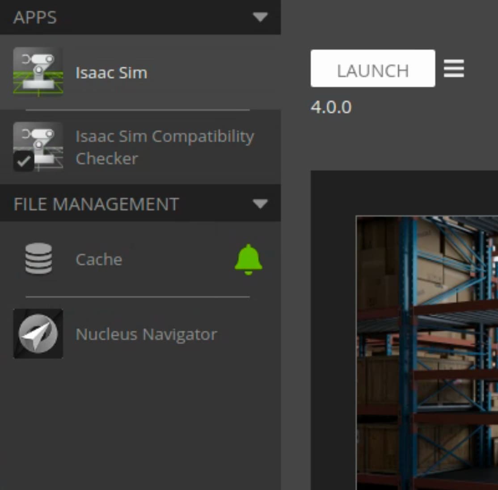Image resolution: width=498 pixels, height=490 pixels.
Task: Click the green Cache notification bell
Action: click(x=249, y=259)
